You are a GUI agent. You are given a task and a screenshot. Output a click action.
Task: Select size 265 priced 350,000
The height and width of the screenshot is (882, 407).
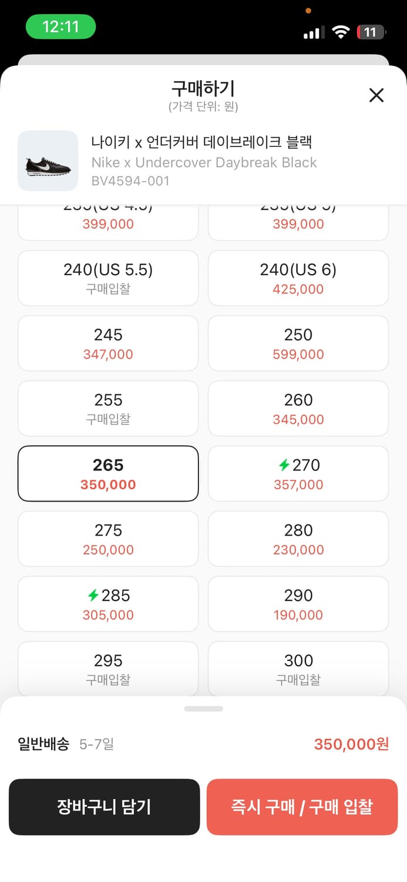coord(108,473)
